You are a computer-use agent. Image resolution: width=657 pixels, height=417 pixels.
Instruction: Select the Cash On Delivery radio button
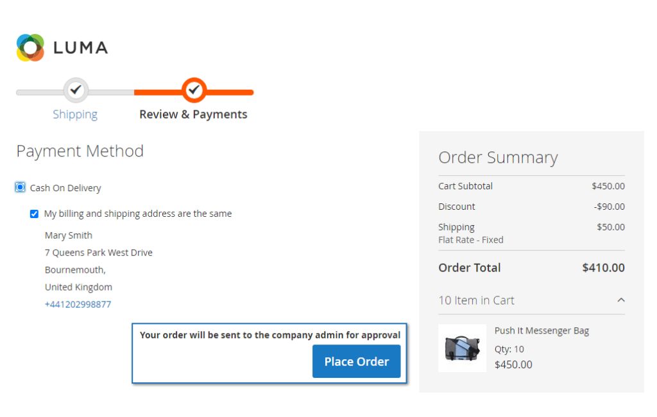(x=20, y=187)
